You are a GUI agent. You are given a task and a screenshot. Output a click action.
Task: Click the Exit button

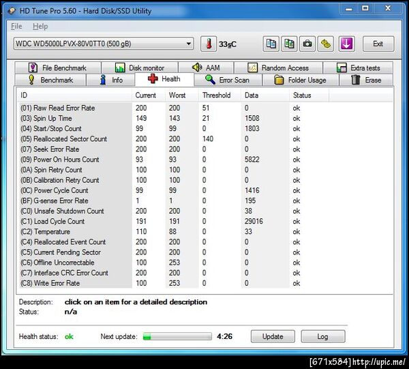point(378,44)
